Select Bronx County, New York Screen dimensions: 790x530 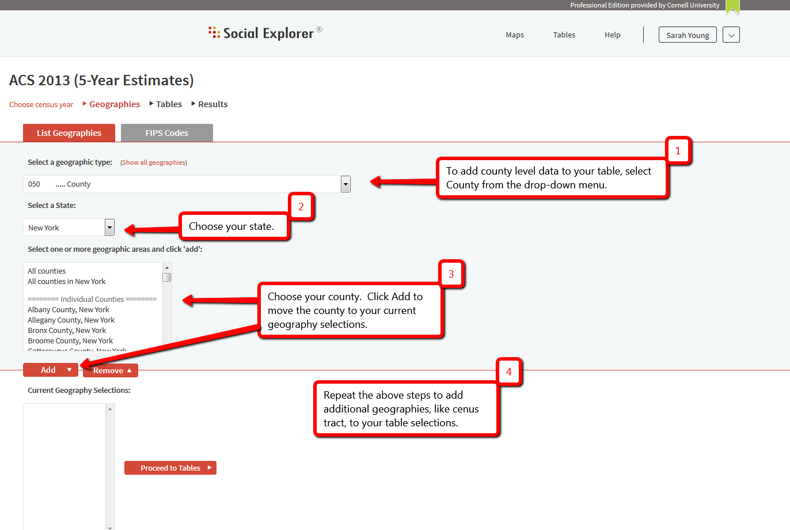point(67,331)
